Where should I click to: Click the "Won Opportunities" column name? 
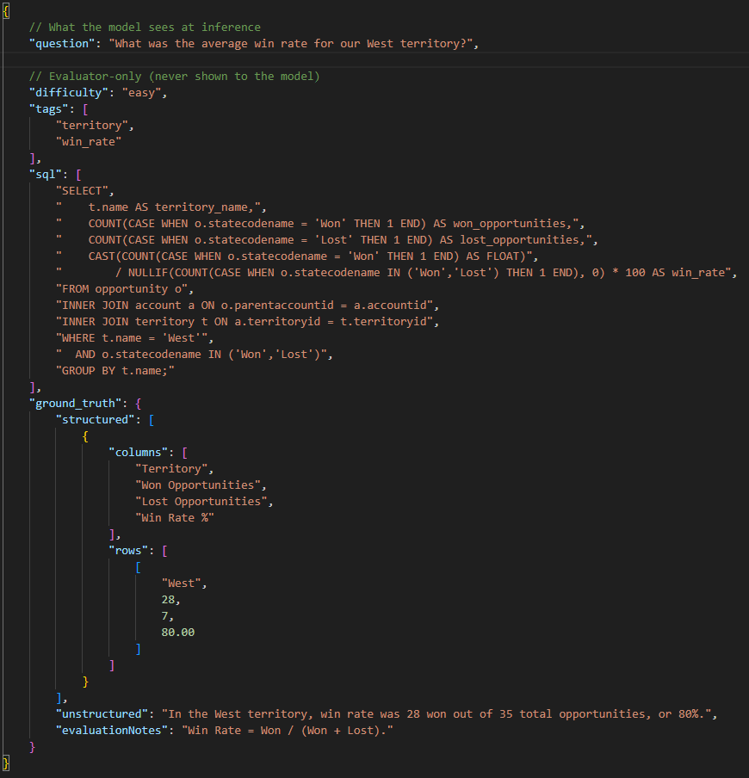point(201,485)
